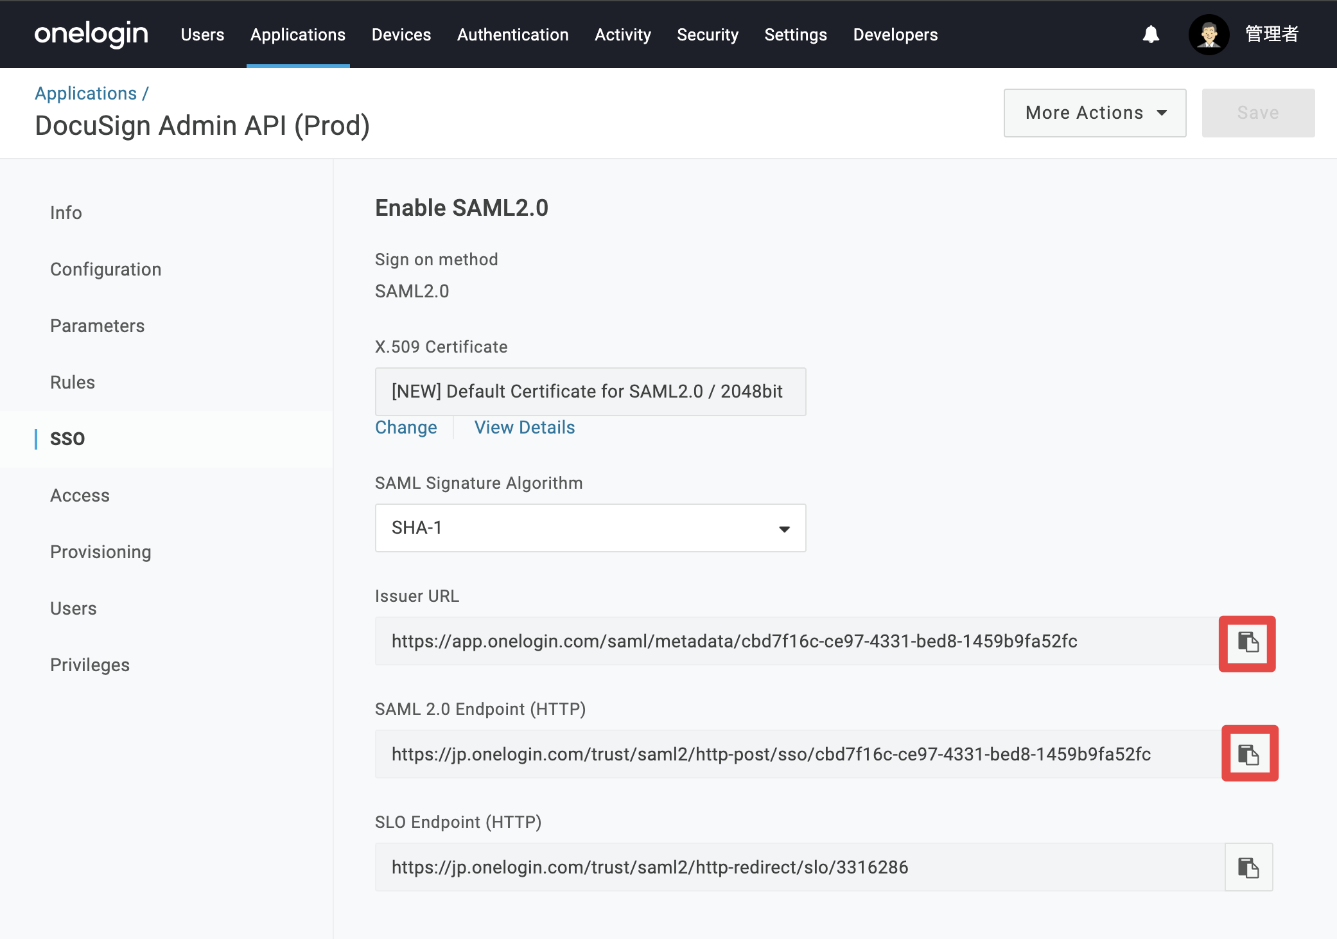
Task: Open the Applications navigation menu
Action: pyautogui.click(x=298, y=35)
